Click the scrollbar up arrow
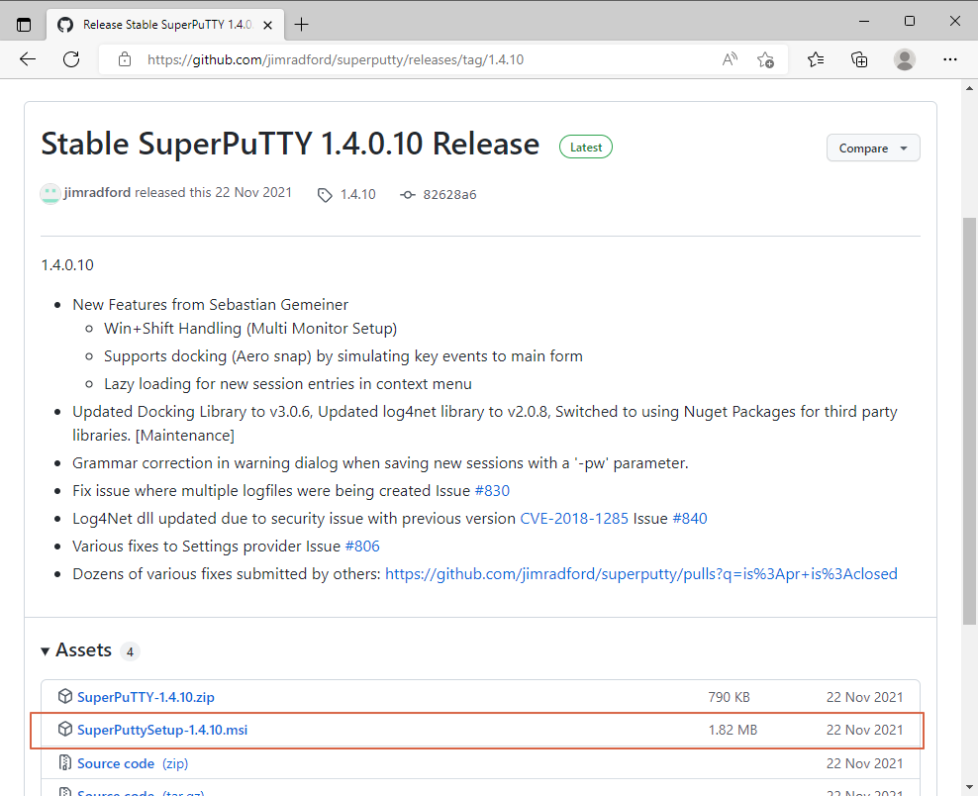The width and height of the screenshot is (978, 796). tap(969, 88)
